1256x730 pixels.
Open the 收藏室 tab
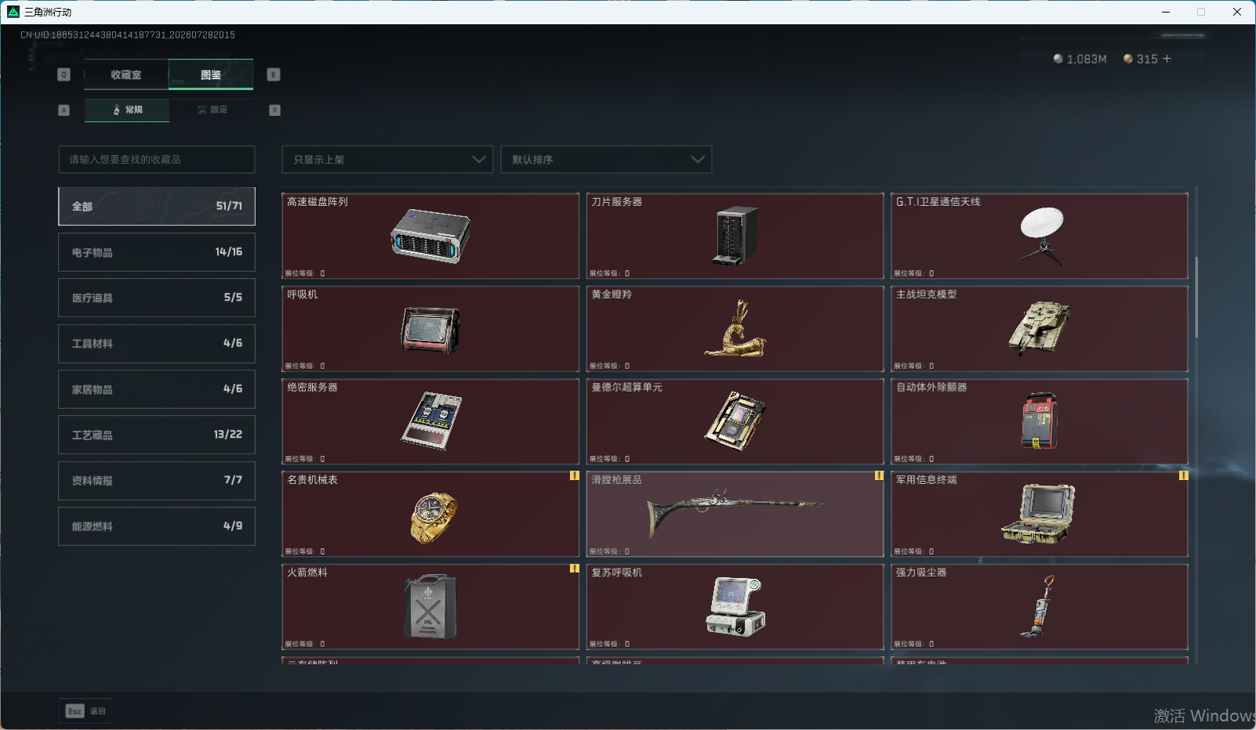click(126, 74)
